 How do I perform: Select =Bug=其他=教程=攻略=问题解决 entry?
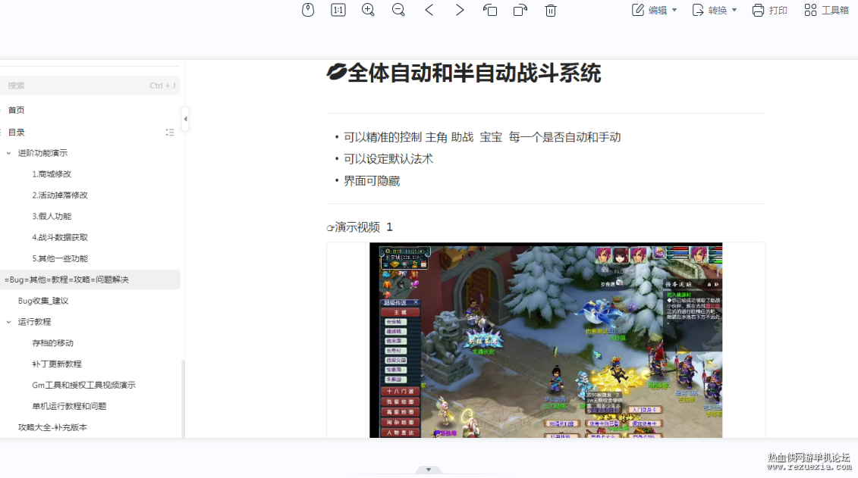tap(90, 280)
